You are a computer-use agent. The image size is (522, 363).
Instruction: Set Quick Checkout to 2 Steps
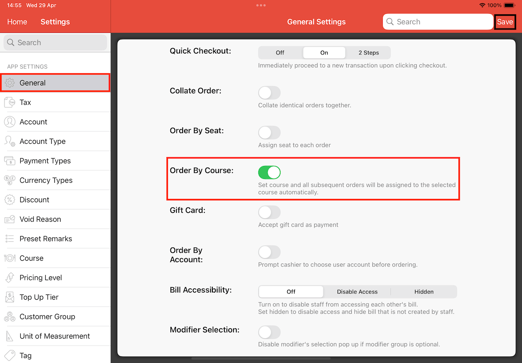368,53
